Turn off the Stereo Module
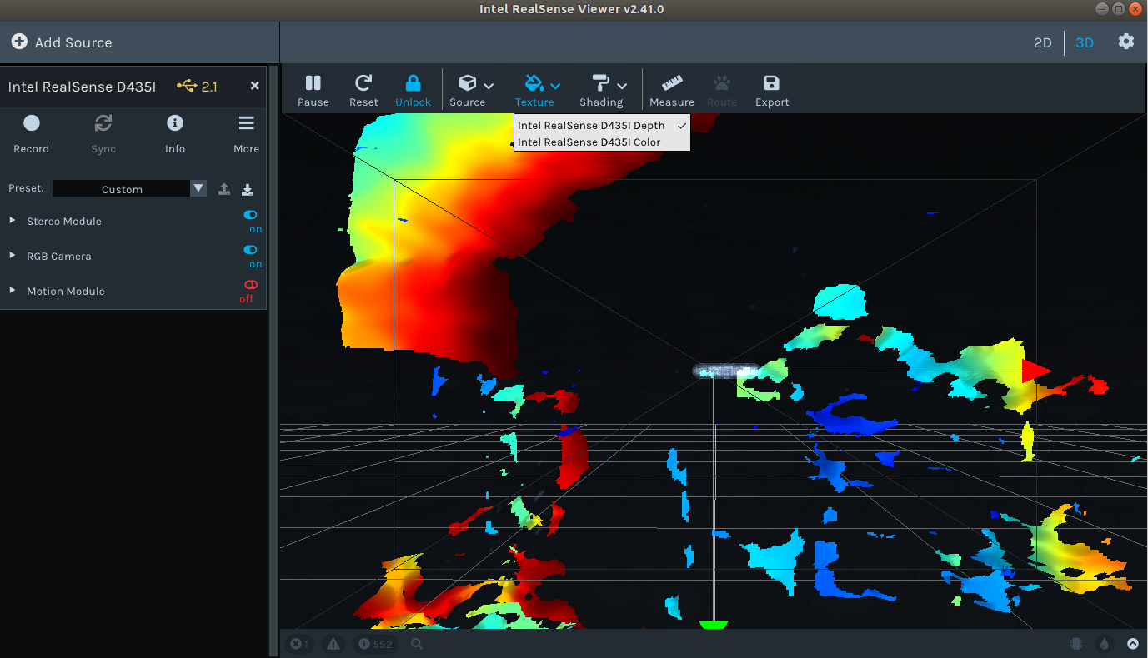The image size is (1148, 658). (250, 215)
